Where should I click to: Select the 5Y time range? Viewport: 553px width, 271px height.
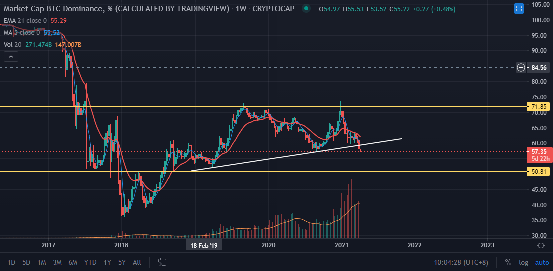coord(122,262)
